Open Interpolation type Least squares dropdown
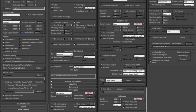Viewport: 196px width, 112px height. (x=133, y=71)
